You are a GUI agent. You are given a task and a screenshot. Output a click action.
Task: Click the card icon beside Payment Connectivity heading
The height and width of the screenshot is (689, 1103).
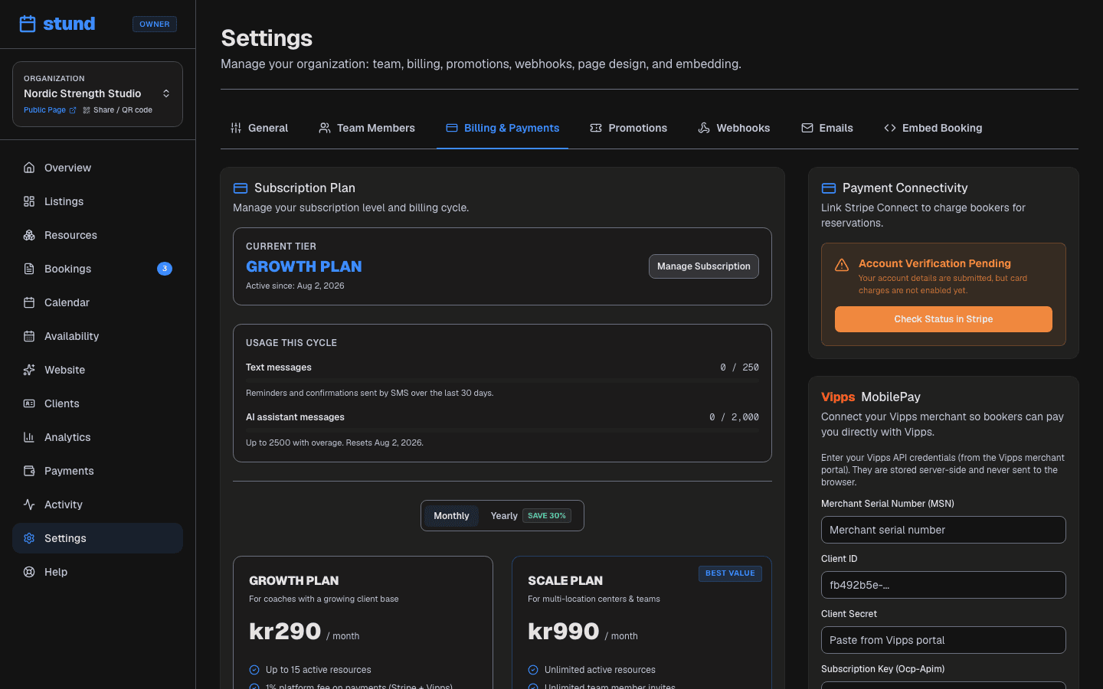(x=829, y=188)
